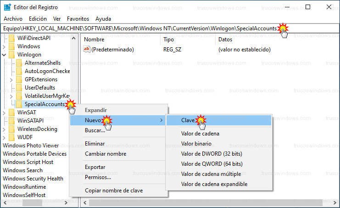Image resolution: width=340 pixels, height=208 pixels.
Task: Open the Ver menu
Action: tap(57, 19)
